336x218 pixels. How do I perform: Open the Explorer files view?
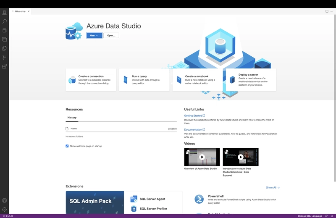4,48
